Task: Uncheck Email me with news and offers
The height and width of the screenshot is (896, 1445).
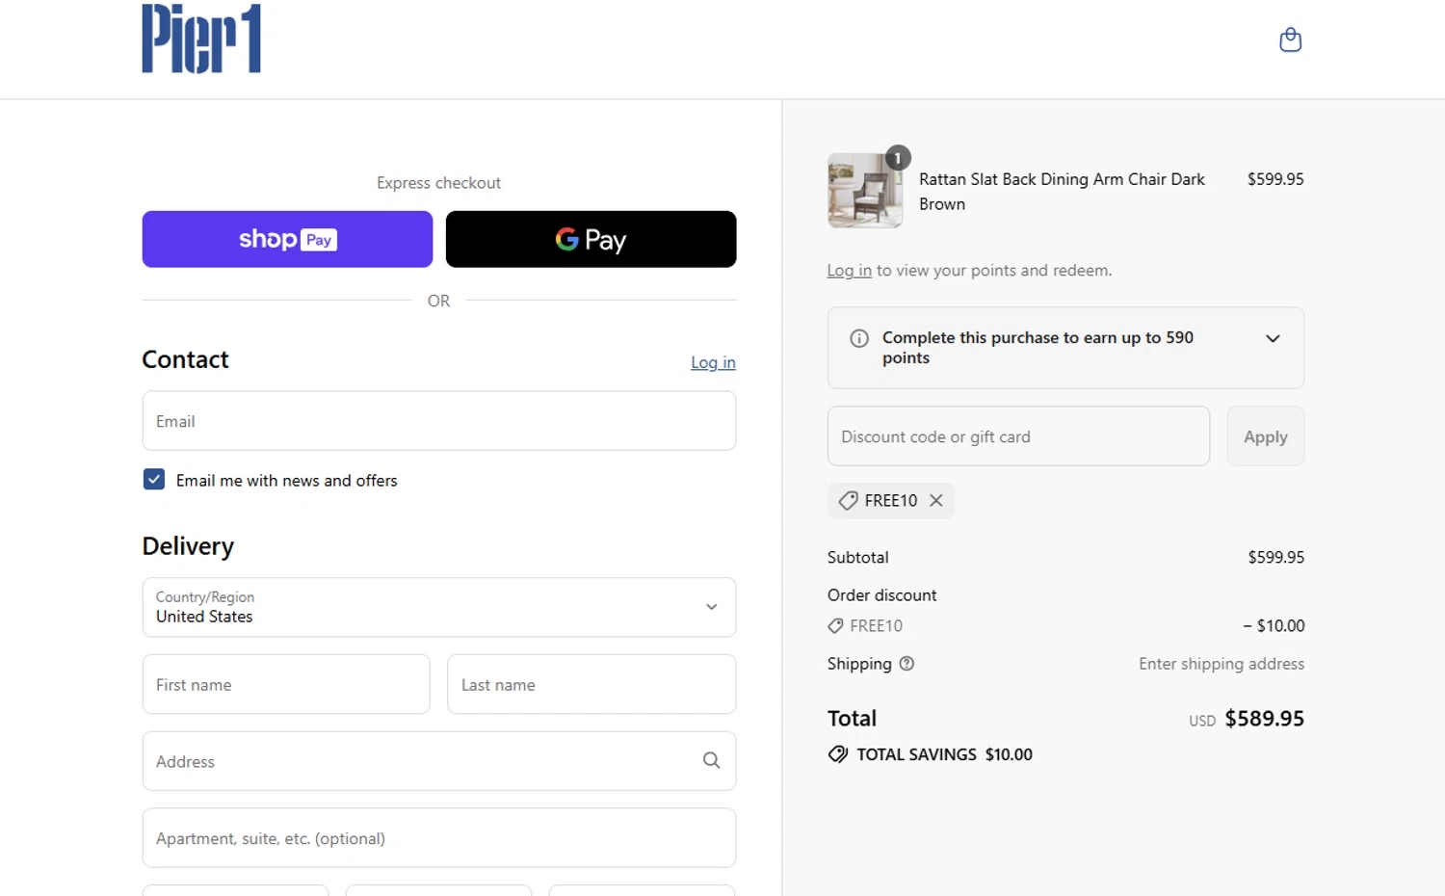Action: tap(154, 480)
